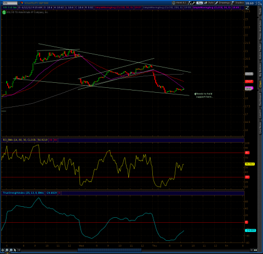Click the scroll left arrow on time axis
This screenshot has width=263, height=254.
[x=19, y=250]
